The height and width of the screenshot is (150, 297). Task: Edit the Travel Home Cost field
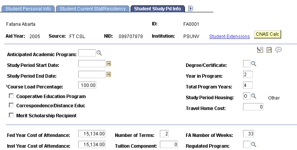click(253, 107)
